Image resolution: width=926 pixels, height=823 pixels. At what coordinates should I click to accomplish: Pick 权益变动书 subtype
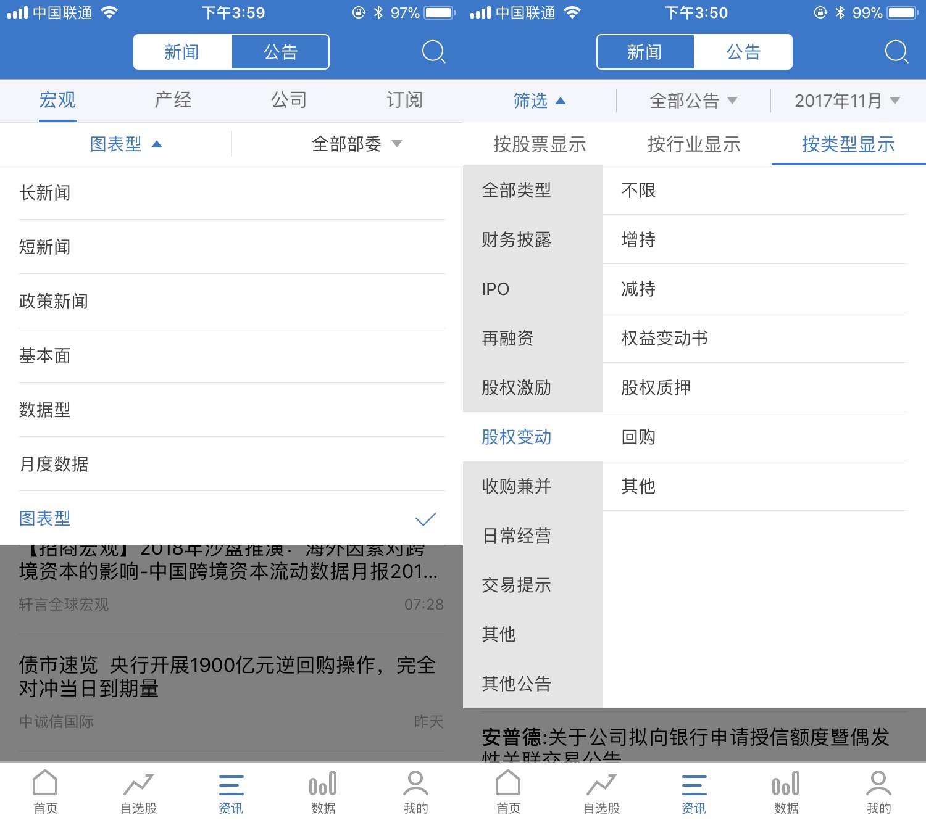pos(764,338)
